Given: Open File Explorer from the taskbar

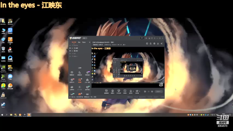Looking at the screenshot, I should (11, 115).
